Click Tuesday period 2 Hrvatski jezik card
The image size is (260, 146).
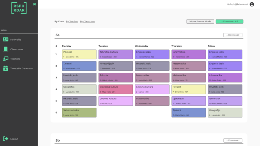pyautogui.click(x=115, y=66)
